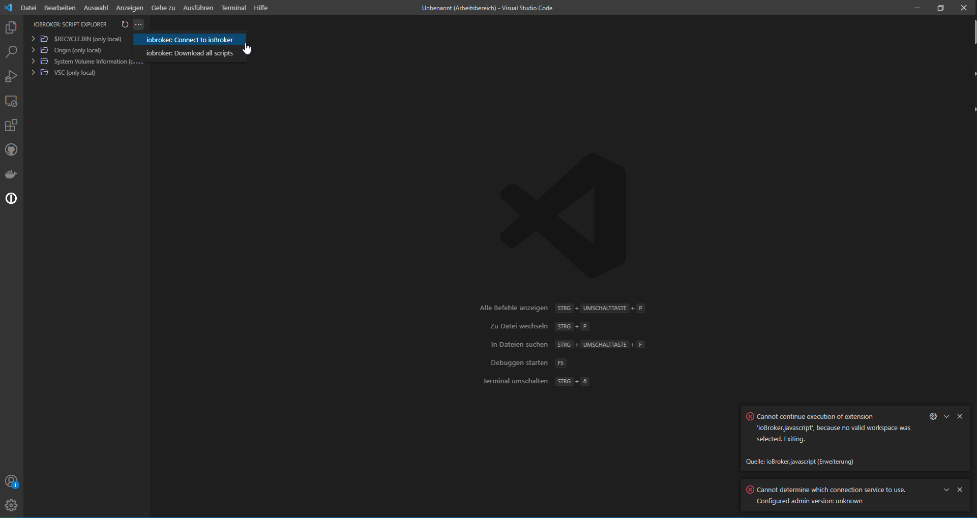The height and width of the screenshot is (518, 977).
Task: Click the VS Code logo in title bar
Action: [x=8, y=8]
